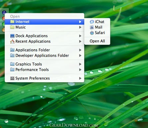Click the Performance Tools folder icon
148x128 pixels.
[12, 70]
